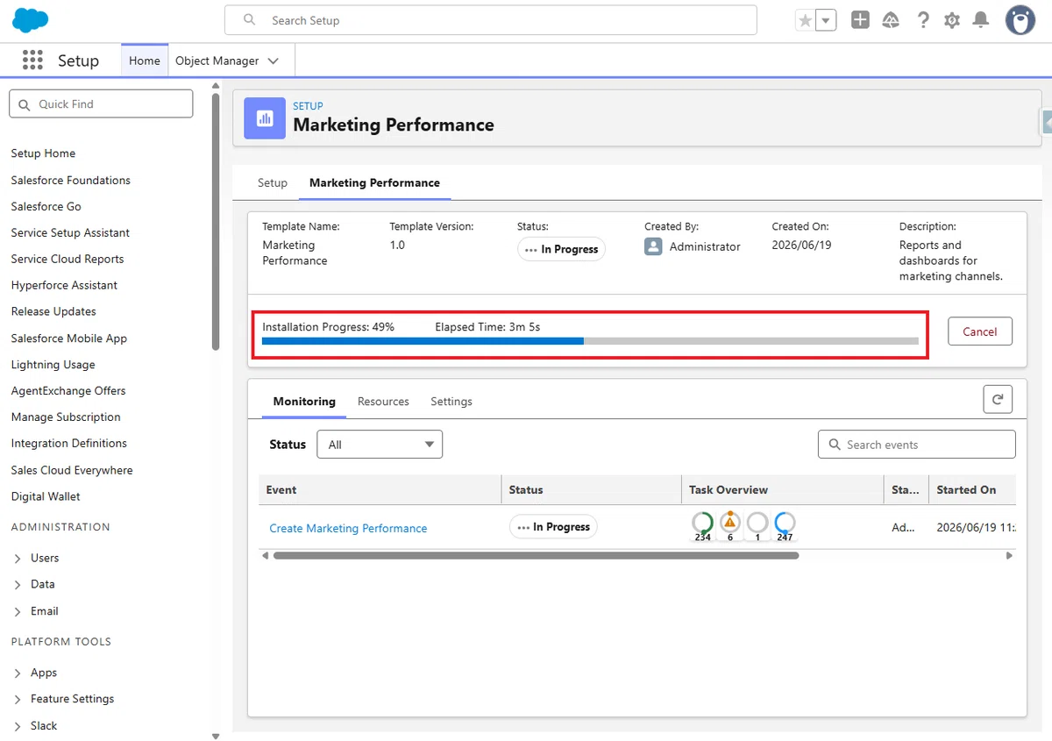Screen dimensions: 1052x741
Task: Click the refresh events button
Action: coord(998,399)
